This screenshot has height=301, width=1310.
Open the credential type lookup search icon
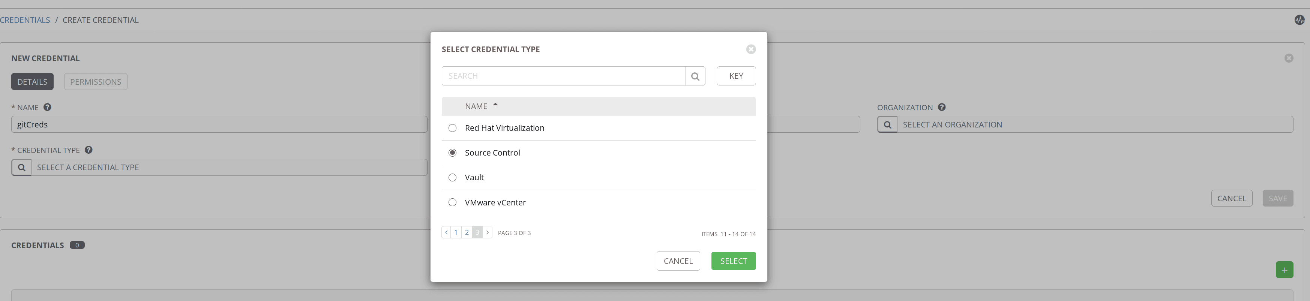(21, 167)
